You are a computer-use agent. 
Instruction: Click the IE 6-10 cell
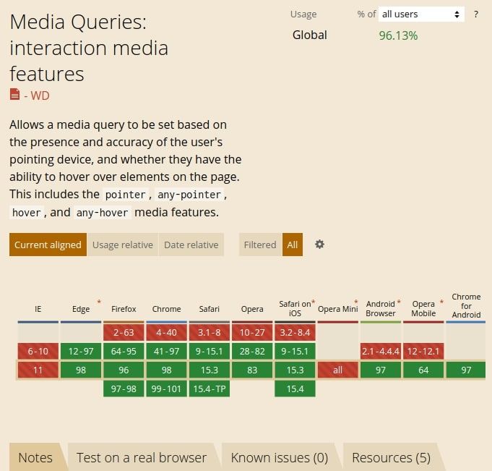point(38,351)
